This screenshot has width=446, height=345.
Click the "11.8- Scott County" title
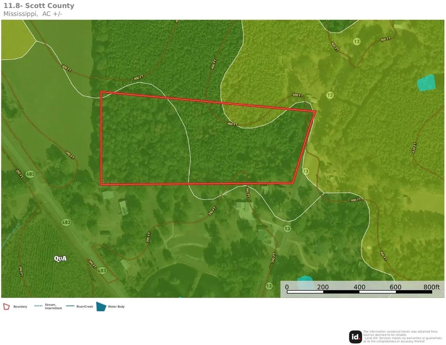tap(39, 6)
